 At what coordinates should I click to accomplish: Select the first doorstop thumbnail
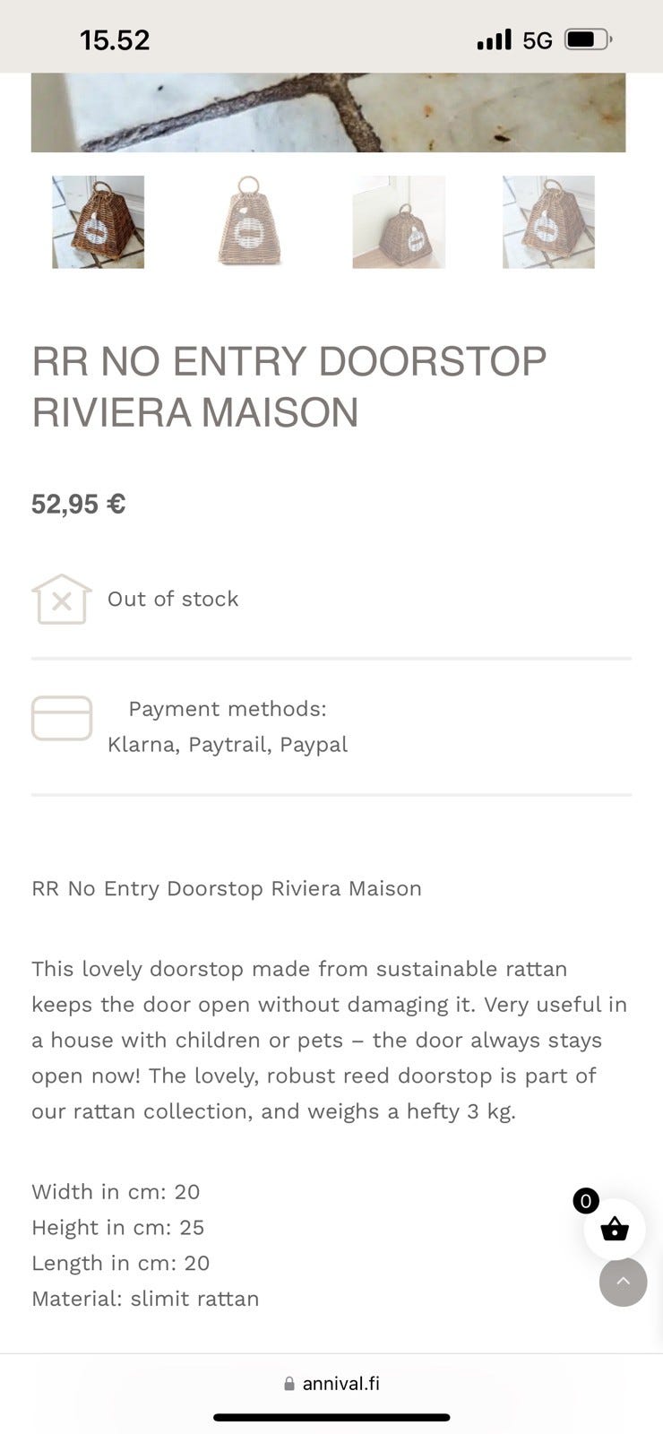[99, 222]
